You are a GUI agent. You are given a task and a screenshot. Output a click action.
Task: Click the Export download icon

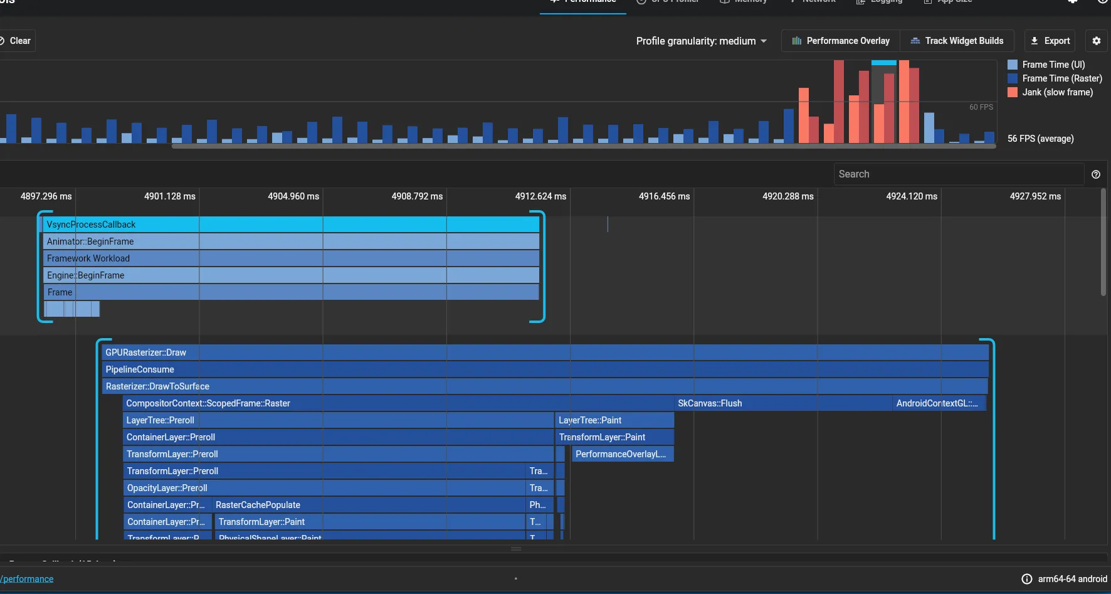[1035, 41]
